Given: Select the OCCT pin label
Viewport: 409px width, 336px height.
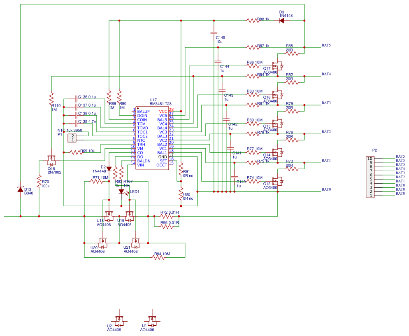Looking at the screenshot, I should (162, 165).
